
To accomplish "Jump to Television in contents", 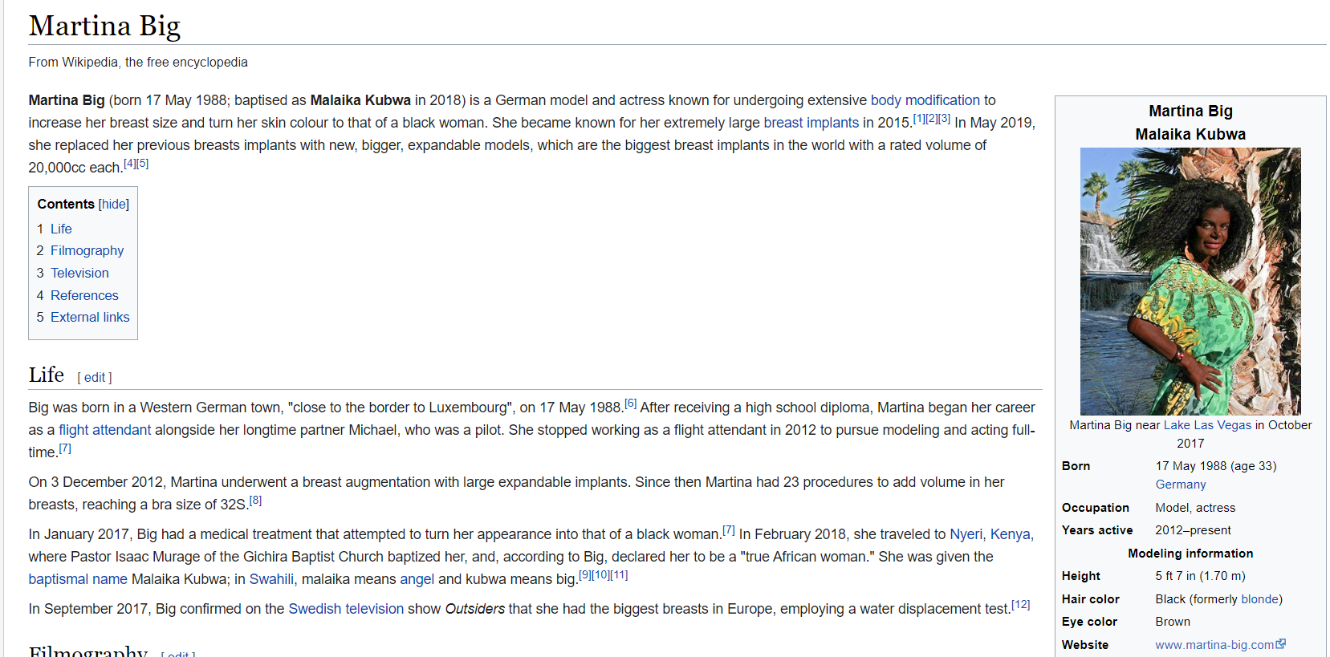I will point(79,273).
